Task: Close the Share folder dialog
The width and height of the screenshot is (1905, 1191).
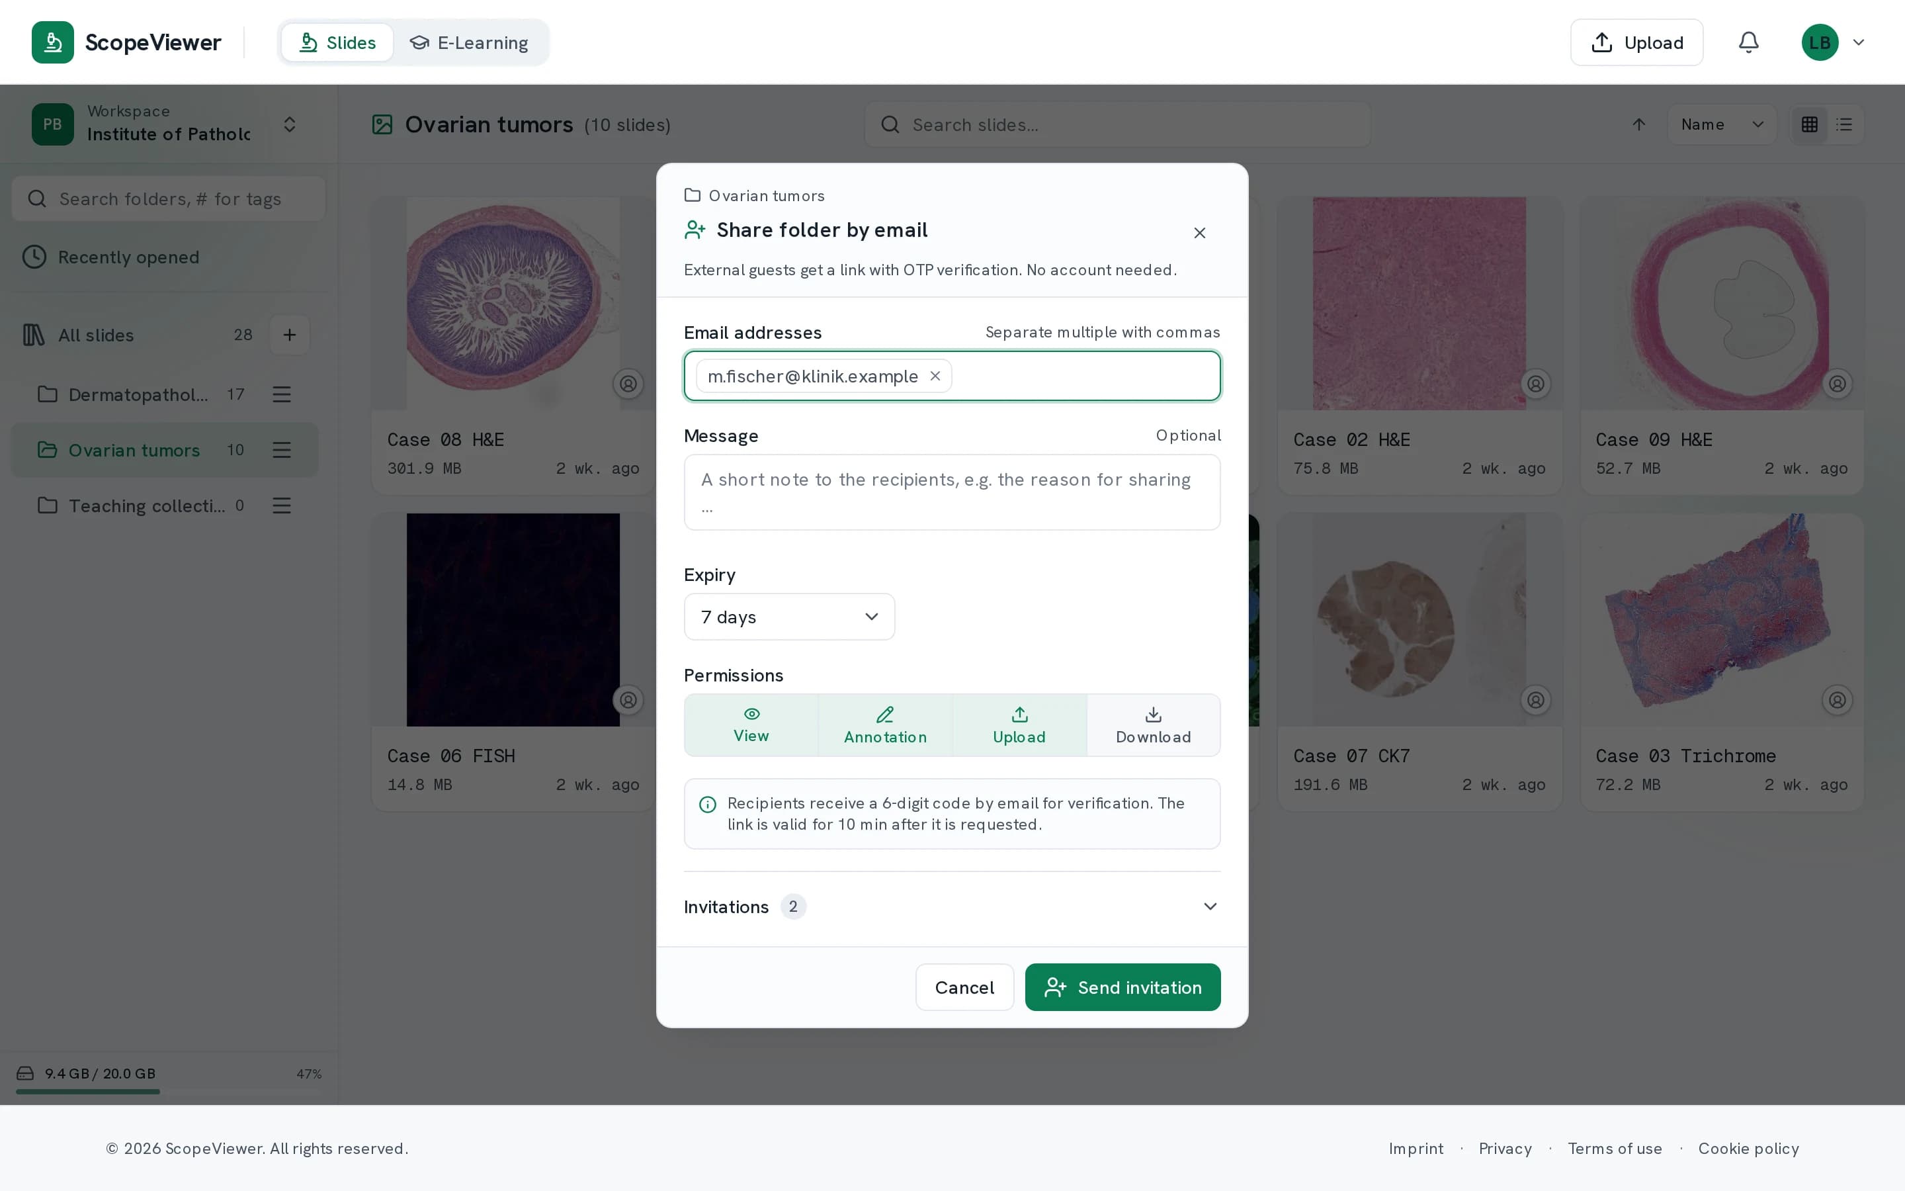Action: tap(1199, 233)
